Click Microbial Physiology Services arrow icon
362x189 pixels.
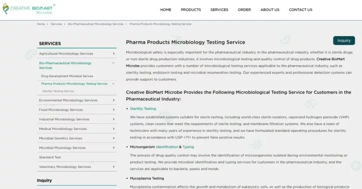[114, 148]
